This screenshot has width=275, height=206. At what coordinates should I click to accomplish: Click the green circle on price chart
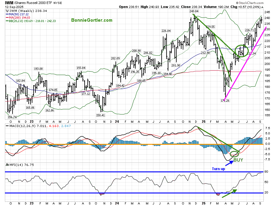coord(242,51)
